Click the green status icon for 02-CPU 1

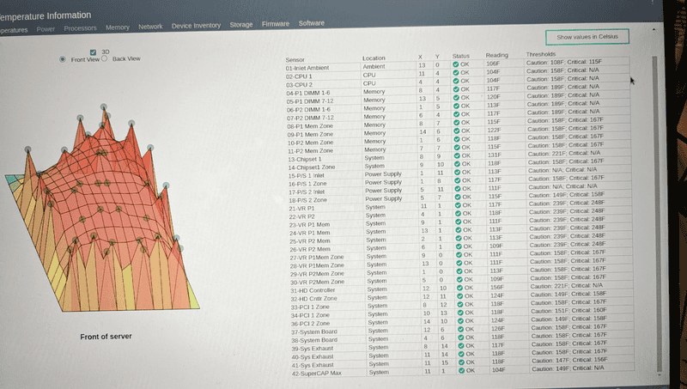tap(457, 73)
